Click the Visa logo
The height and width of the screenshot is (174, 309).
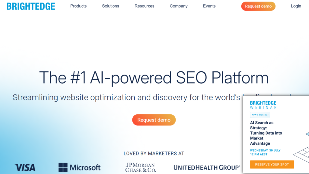click(25, 167)
